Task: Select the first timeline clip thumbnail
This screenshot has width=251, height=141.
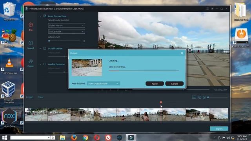Action: (x=36, y=115)
